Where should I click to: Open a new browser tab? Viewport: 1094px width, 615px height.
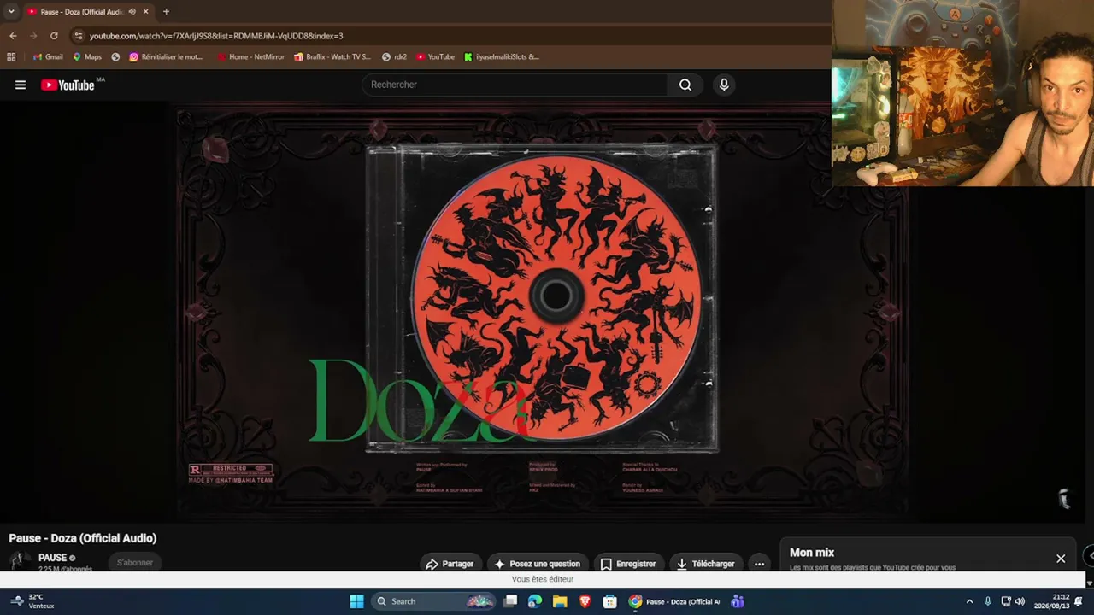[x=166, y=11]
